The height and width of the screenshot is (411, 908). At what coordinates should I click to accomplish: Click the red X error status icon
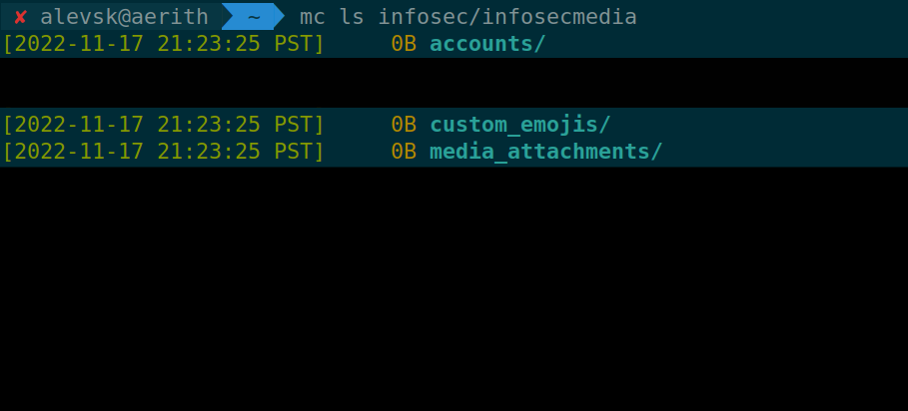20,17
